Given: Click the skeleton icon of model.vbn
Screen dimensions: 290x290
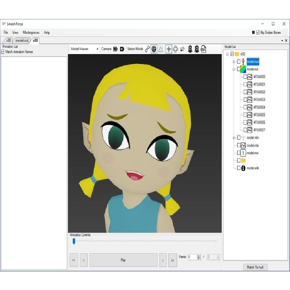Looking at the screenshot, I should 243,138.
